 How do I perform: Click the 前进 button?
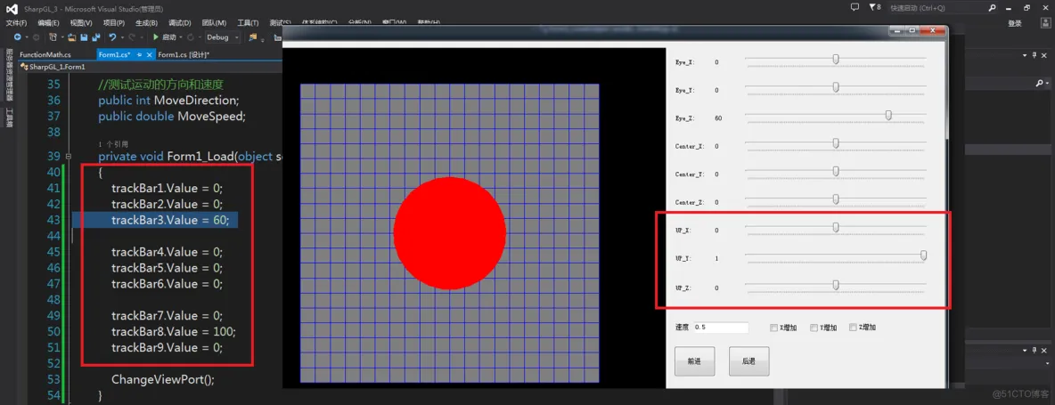click(x=694, y=361)
